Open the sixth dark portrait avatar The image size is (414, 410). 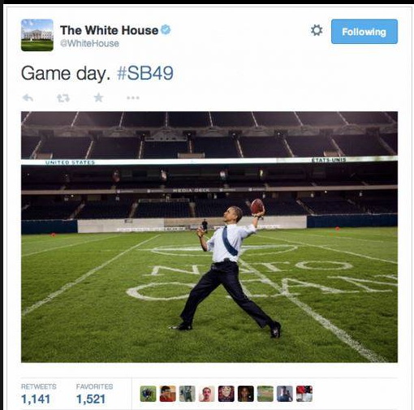pyautogui.click(x=246, y=394)
